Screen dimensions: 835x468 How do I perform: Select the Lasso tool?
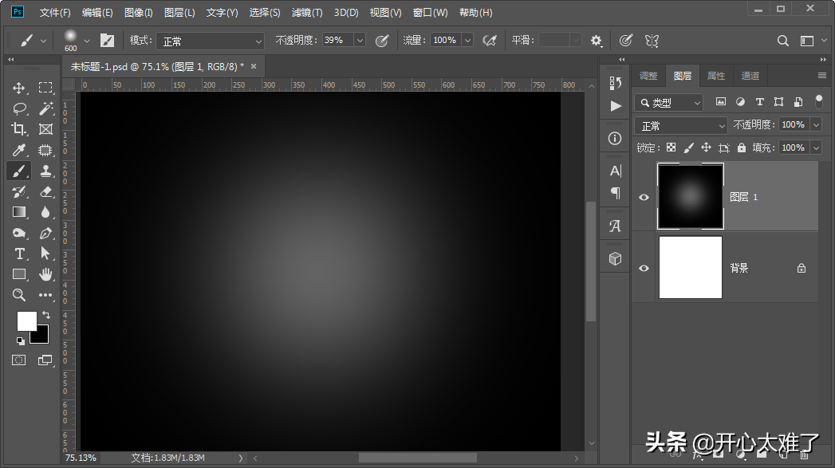coord(19,108)
